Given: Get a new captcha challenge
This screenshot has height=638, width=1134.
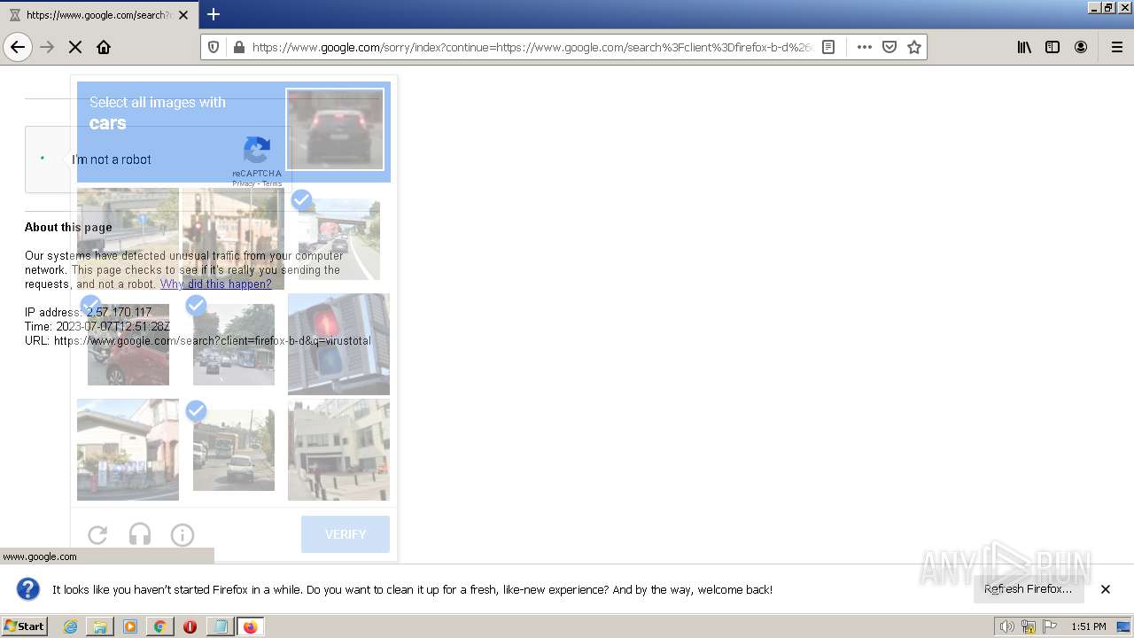Looking at the screenshot, I should tap(97, 534).
